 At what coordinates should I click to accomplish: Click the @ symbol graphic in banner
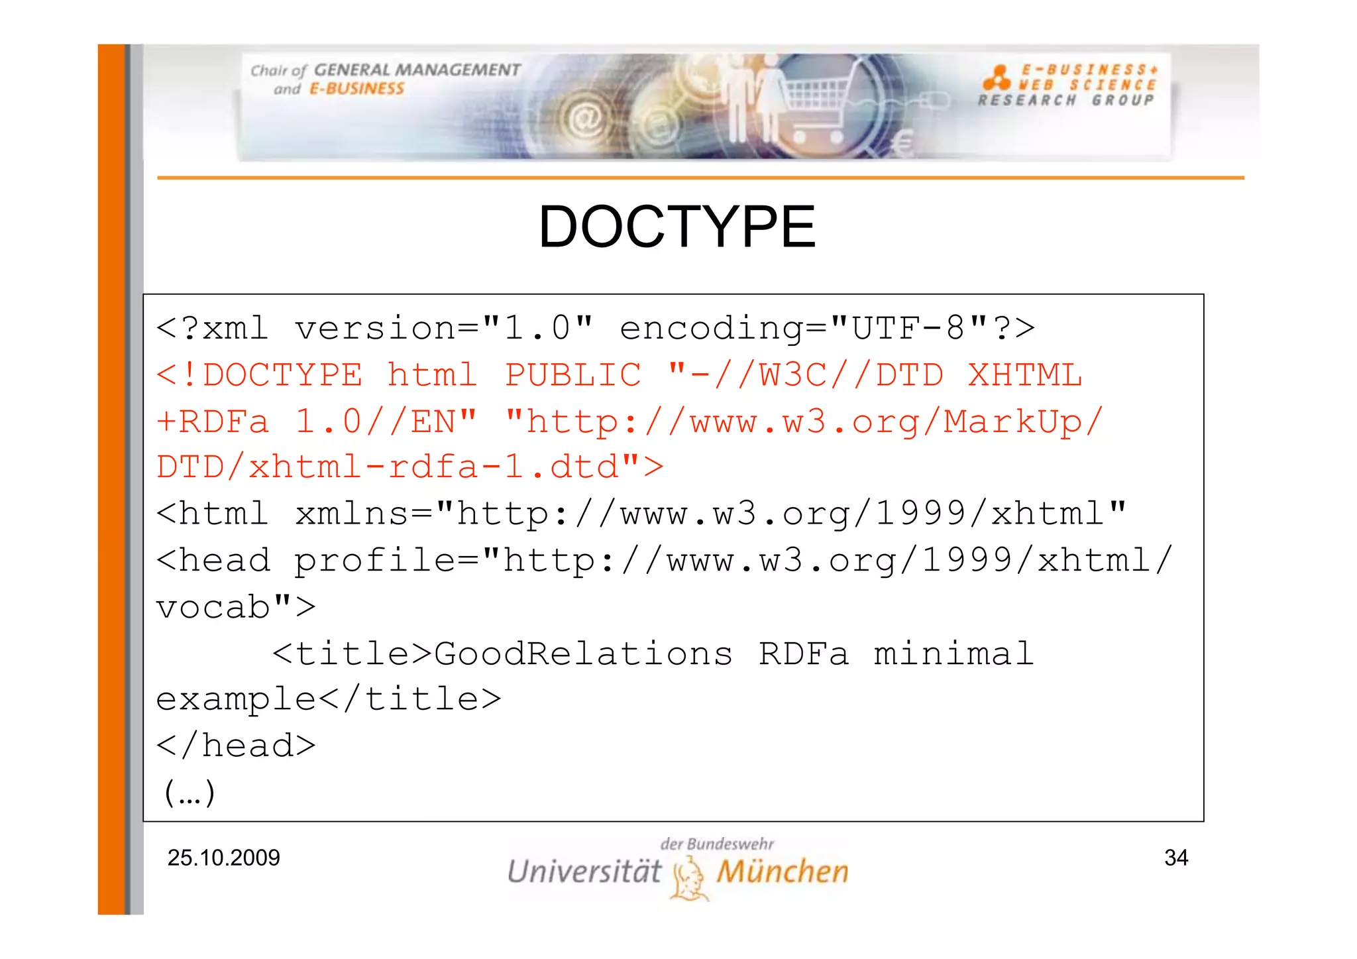tap(586, 120)
